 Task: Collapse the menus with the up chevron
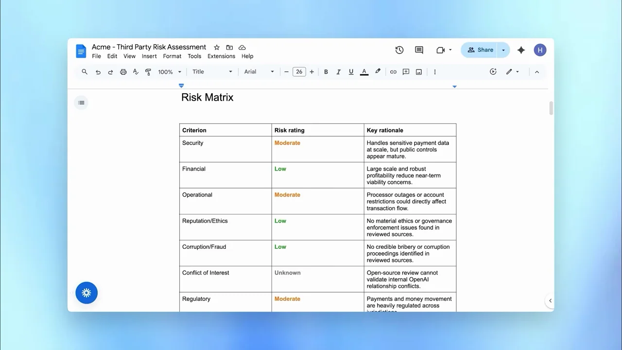[x=536, y=72]
